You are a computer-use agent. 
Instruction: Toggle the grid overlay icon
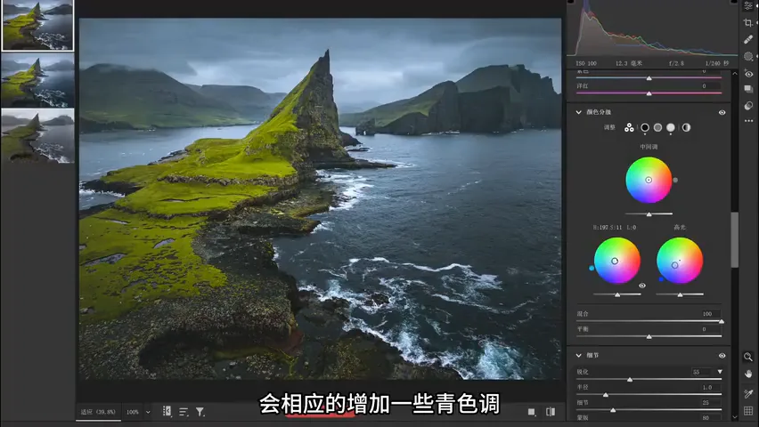pos(748,411)
